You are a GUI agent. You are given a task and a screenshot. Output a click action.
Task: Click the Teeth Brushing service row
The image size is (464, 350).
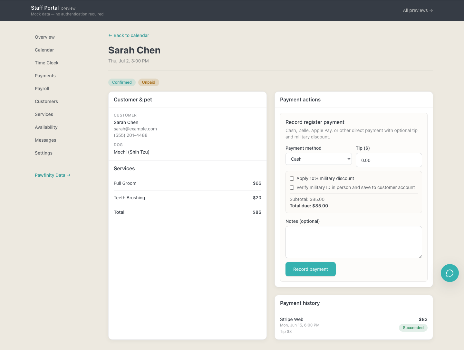(187, 198)
